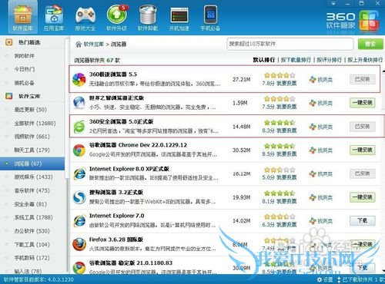Click star rating of Internet Explorer 7.0
Viewport: 385px width, 284px height.
[x=280, y=216]
